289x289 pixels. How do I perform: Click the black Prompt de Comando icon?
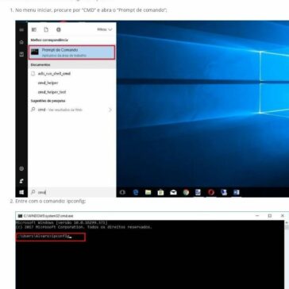(x=35, y=52)
